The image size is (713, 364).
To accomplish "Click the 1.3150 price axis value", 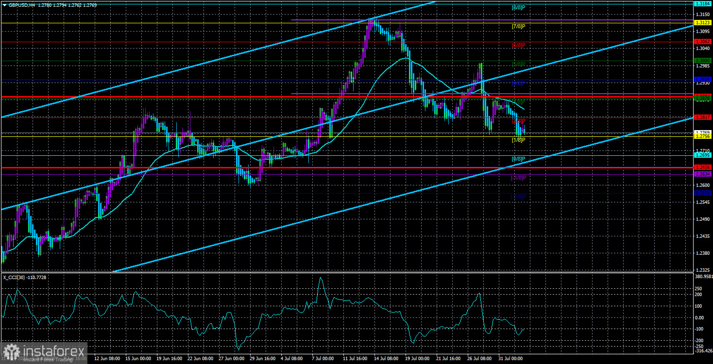I will (x=702, y=14).
